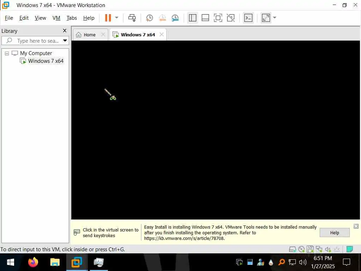Open the VM menu

point(56,18)
